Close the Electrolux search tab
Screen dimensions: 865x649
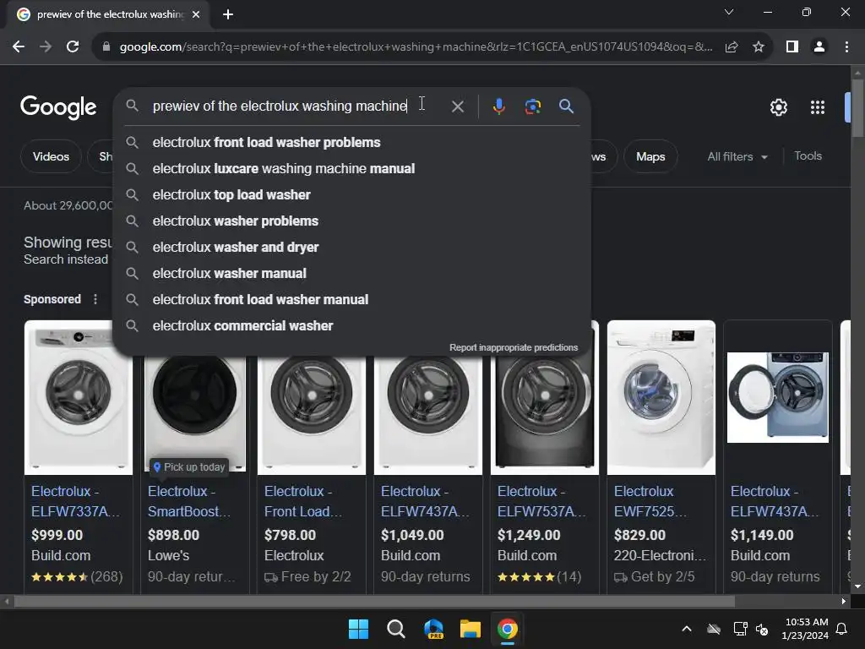196,14
